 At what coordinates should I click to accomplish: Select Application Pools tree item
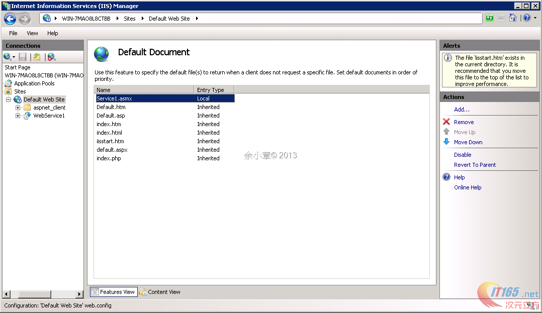point(34,83)
